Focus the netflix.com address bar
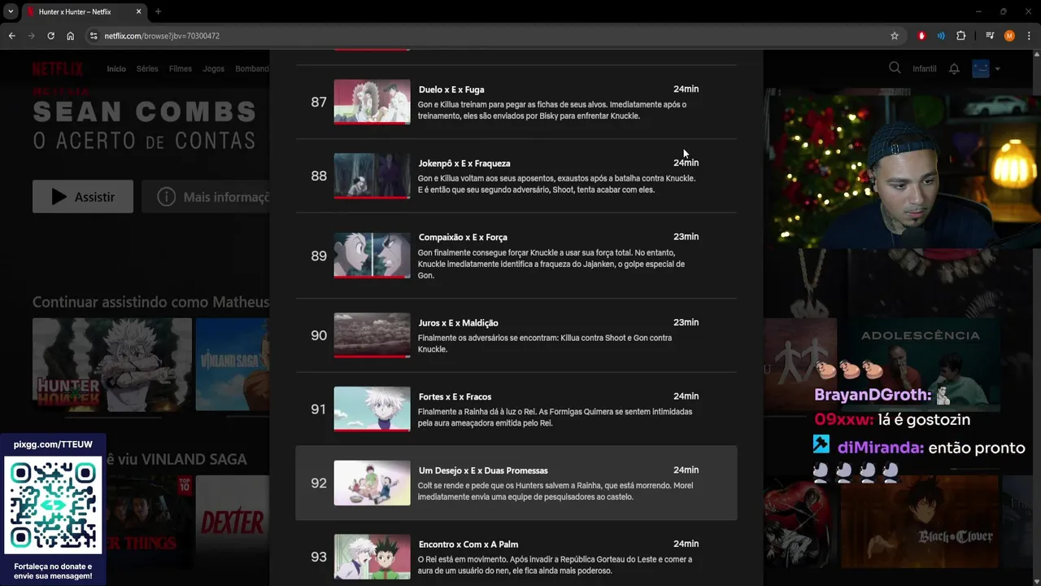Viewport: 1041px width, 586px height. tap(488, 36)
